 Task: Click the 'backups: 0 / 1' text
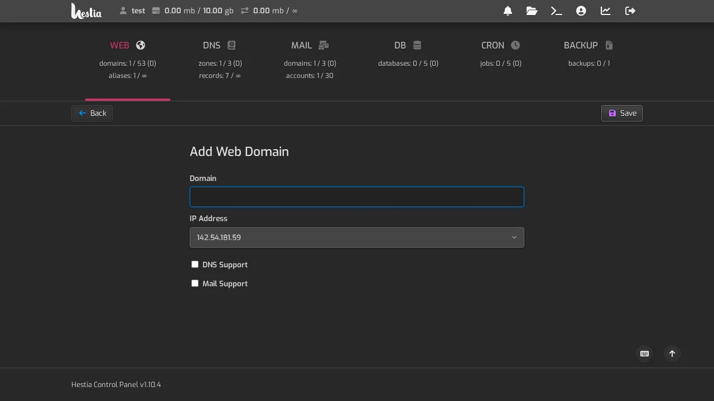(589, 63)
